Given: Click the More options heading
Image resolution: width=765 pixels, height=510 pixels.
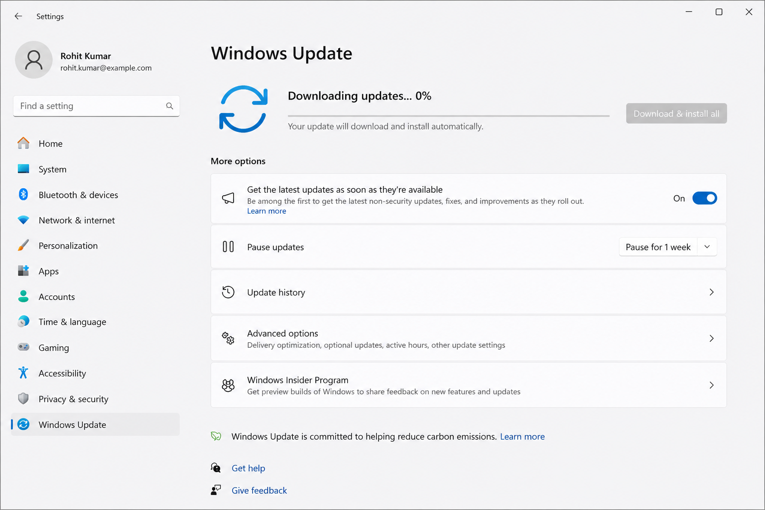Looking at the screenshot, I should [238, 161].
